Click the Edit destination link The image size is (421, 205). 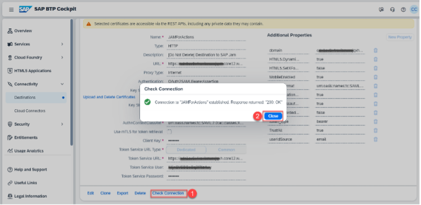click(x=90, y=193)
